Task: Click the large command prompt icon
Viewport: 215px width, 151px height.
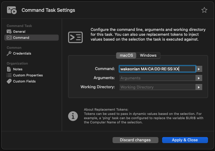Action: (x=75, y=37)
